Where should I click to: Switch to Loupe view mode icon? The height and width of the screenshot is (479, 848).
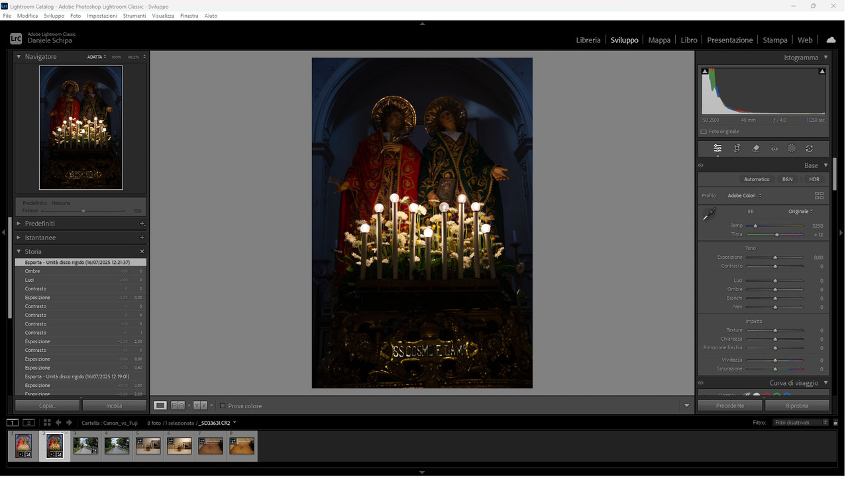pyautogui.click(x=160, y=406)
